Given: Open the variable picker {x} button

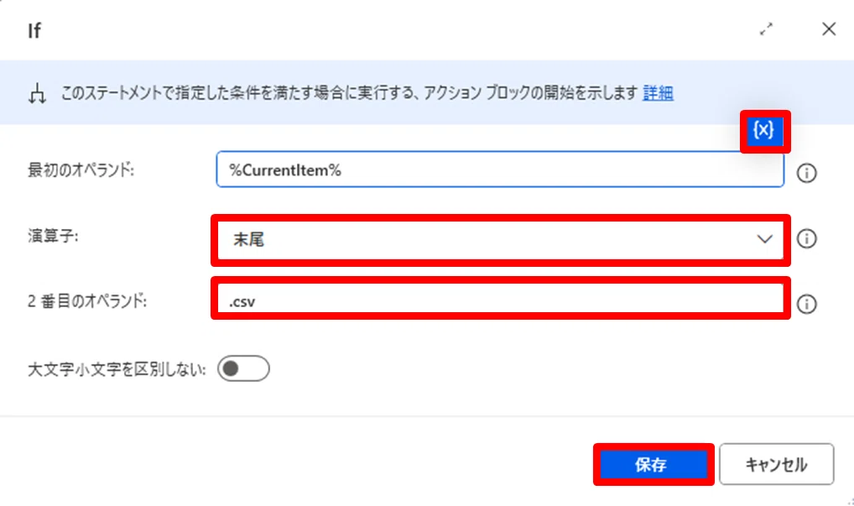Looking at the screenshot, I should coord(763,131).
